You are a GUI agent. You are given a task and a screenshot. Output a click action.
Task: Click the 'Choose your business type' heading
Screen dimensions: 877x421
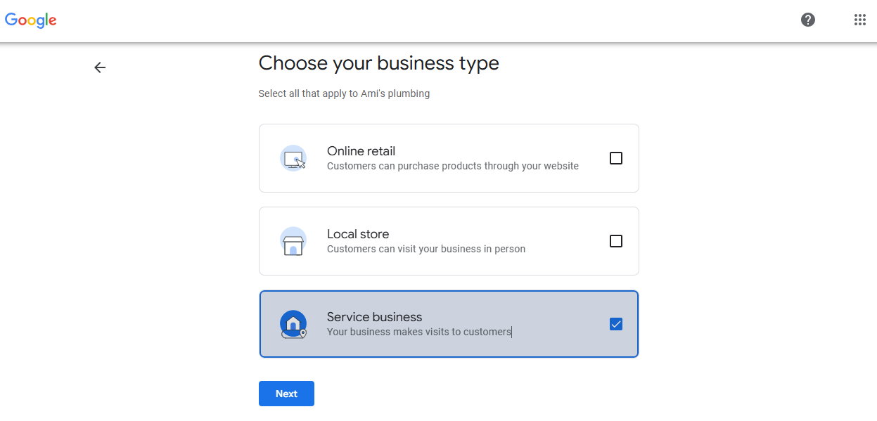coord(378,63)
